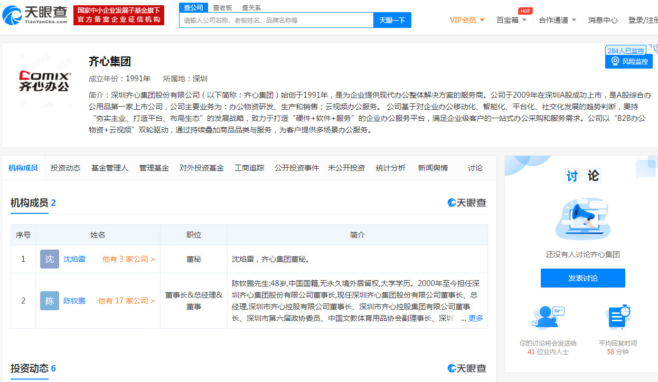Screen dimensions: 658x382
Task: Switch to 机构成员 tab
Action: point(23,168)
